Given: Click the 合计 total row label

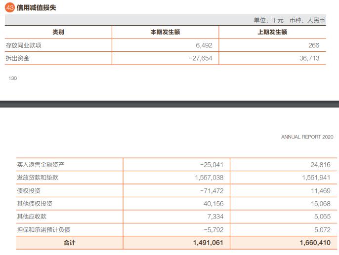Looking at the screenshot, I should [69, 243].
